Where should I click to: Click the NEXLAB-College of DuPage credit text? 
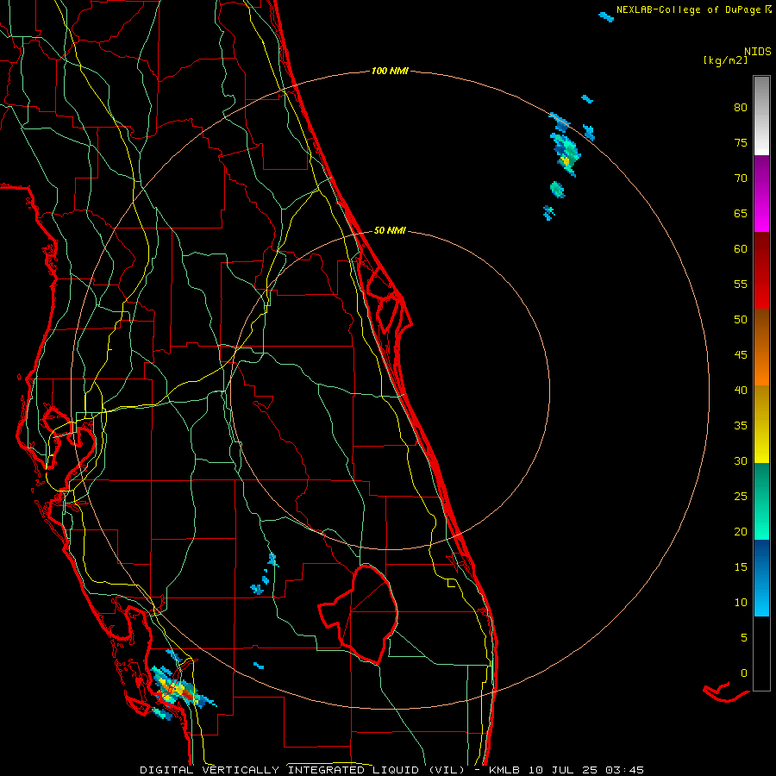tap(689, 9)
